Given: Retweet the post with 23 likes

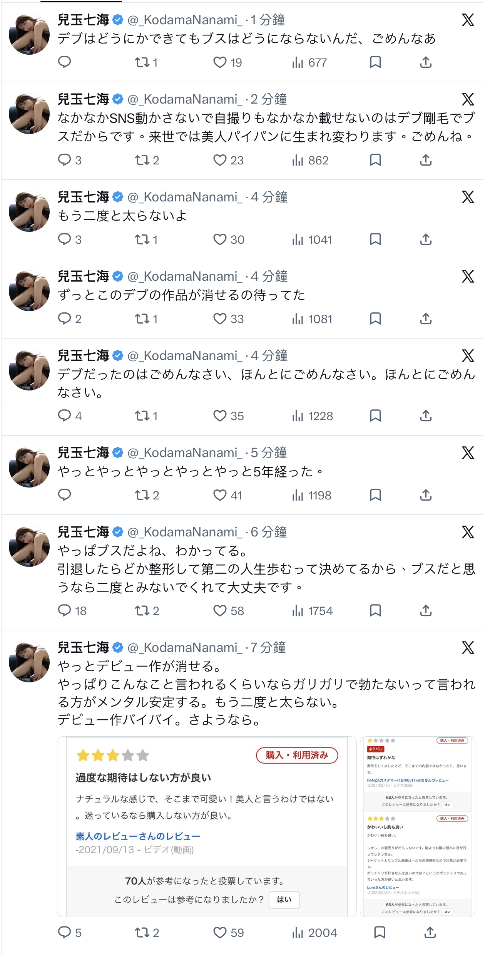Looking at the screenshot, I should tap(147, 160).
